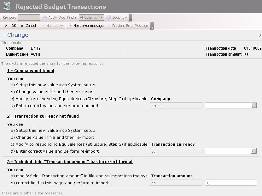Screen dimensions: 262x196
Task: Go to Next error message
Action: pos(86,26)
